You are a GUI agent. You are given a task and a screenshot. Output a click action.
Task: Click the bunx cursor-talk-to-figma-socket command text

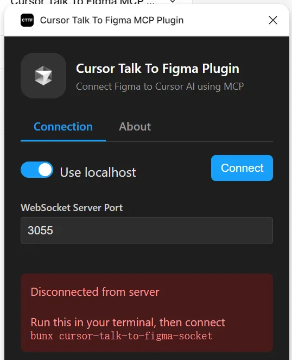click(x=122, y=336)
